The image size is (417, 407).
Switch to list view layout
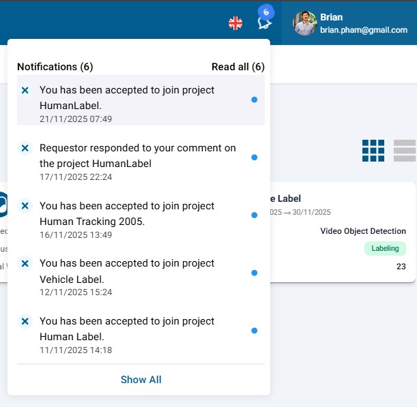405,151
